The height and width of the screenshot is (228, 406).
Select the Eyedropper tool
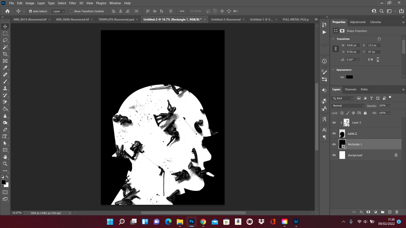pos(5,68)
